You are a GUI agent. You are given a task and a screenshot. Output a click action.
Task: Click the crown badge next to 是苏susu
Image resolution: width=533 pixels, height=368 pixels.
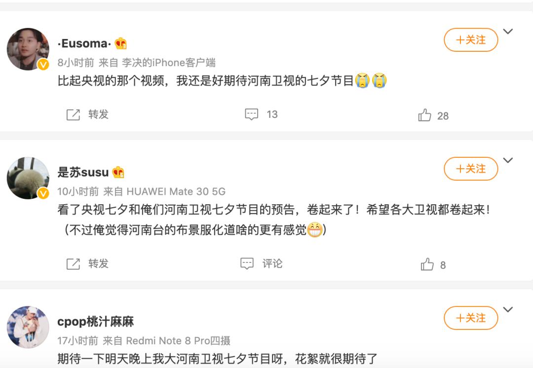pyautogui.click(x=118, y=173)
